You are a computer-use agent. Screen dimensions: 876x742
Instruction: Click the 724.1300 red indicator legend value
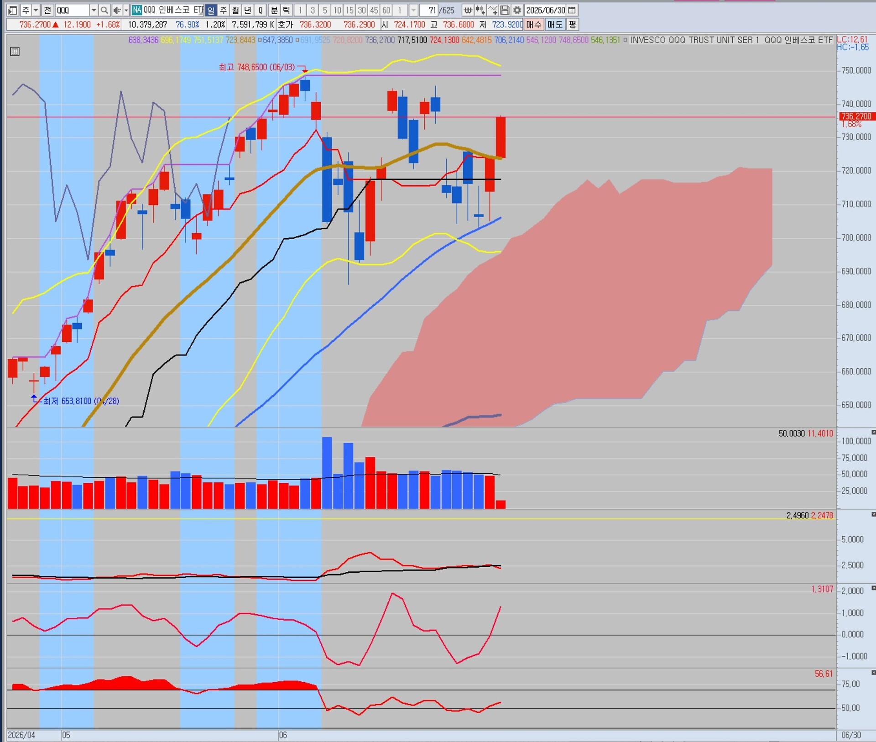(x=444, y=40)
